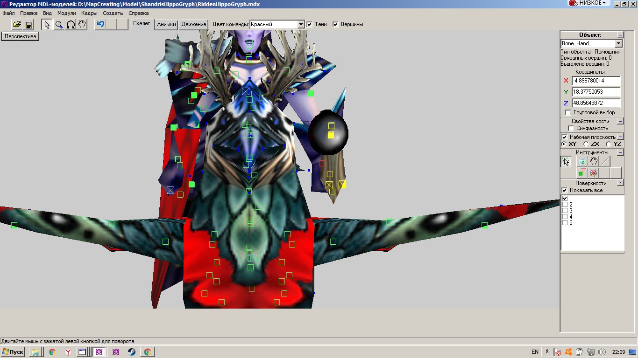Screen dimensions: 638x358
Task: Switch to the Скелет tab
Action: [142, 23]
